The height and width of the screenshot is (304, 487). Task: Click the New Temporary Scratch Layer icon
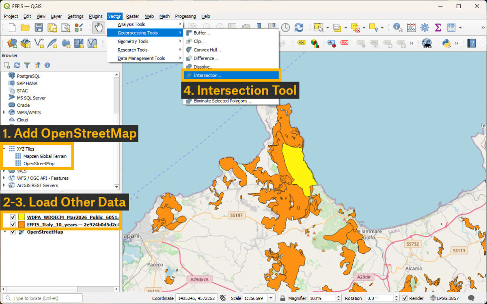click(x=66, y=43)
